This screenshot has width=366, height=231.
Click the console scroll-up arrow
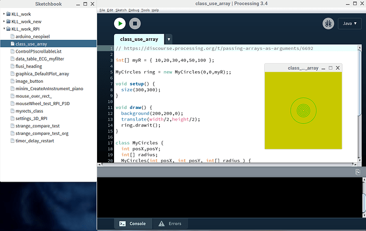click(x=364, y=179)
